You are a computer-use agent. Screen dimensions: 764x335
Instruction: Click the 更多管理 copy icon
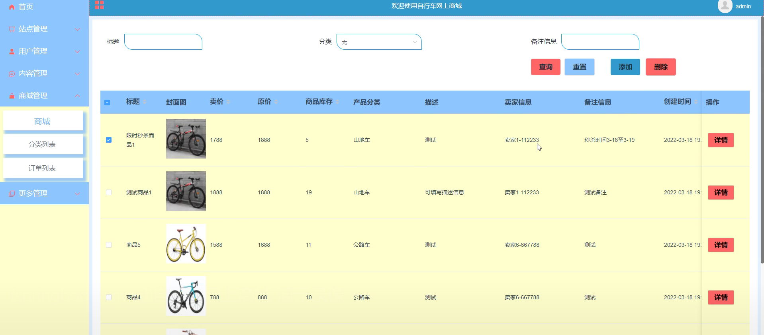point(12,194)
